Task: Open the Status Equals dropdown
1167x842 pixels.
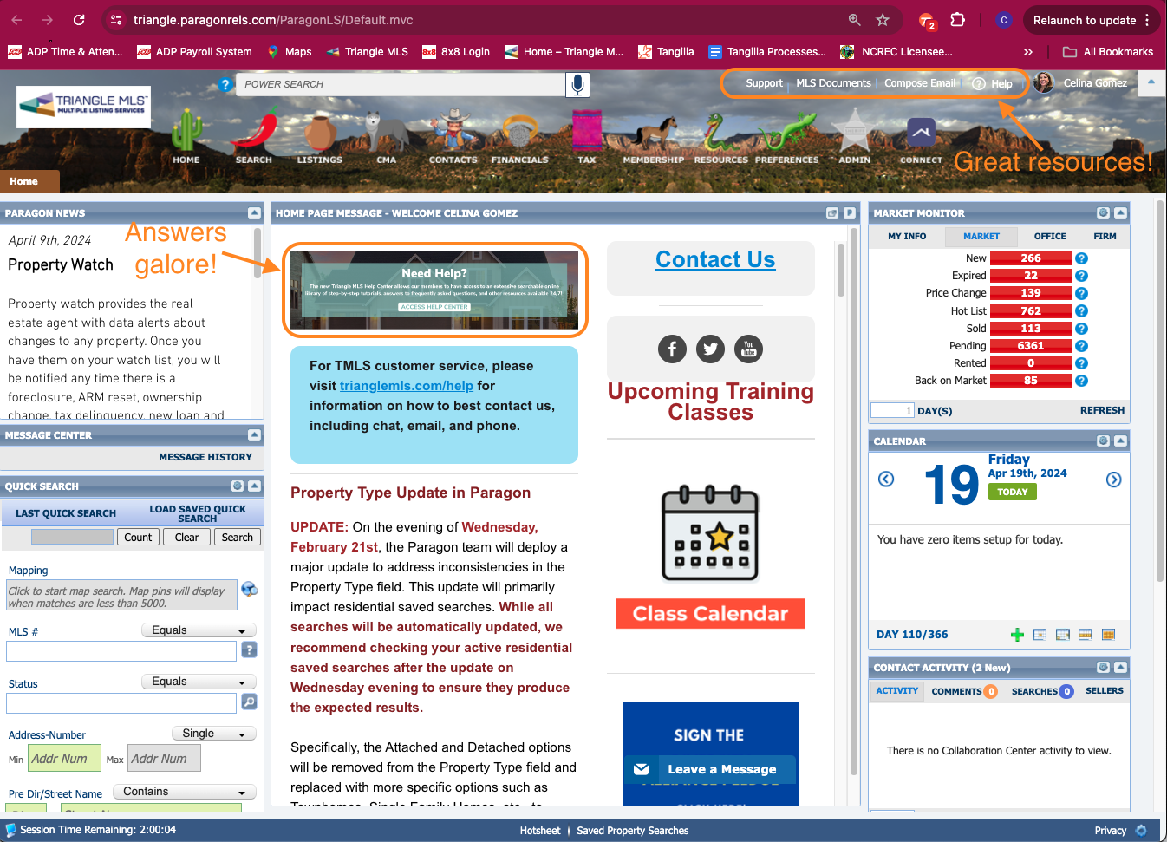Action: tap(199, 682)
